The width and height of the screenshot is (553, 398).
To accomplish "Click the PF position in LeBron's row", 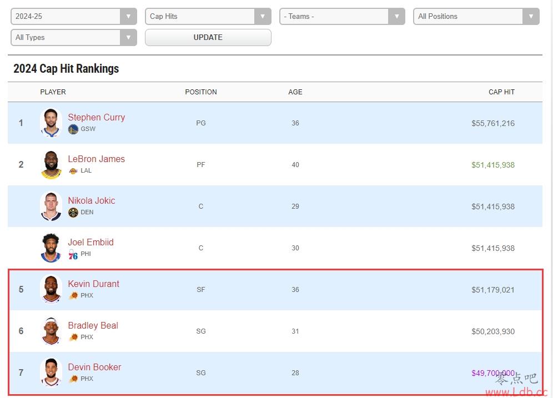I will 201,165.
